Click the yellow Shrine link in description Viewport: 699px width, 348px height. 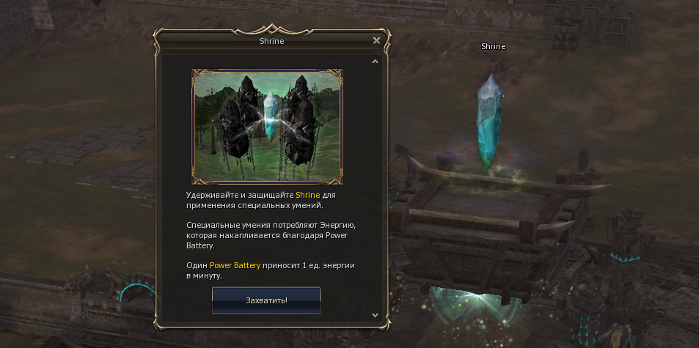pyautogui.click(x=307, y=195)
